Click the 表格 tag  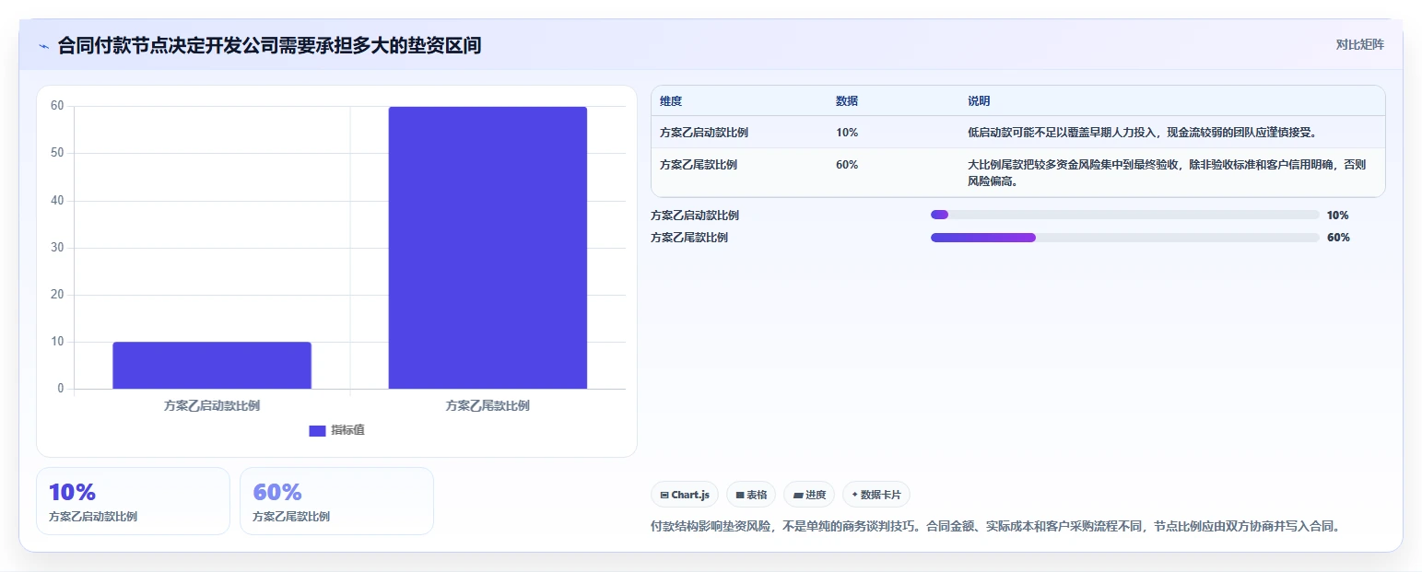[751, 495]
